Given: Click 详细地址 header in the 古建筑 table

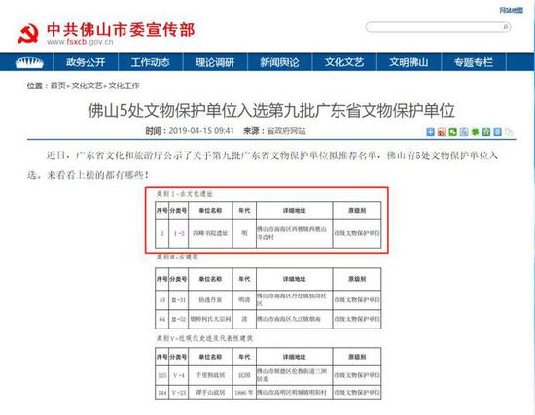Looking at the screenshot, I should coord(294,279).
